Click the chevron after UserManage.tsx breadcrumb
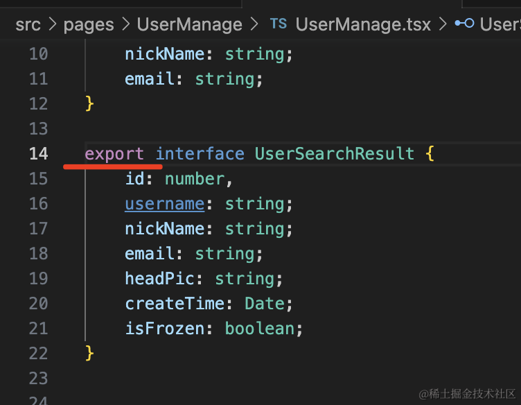The width and height of the screenshot is (521, 405). click(x=442, y=25)
